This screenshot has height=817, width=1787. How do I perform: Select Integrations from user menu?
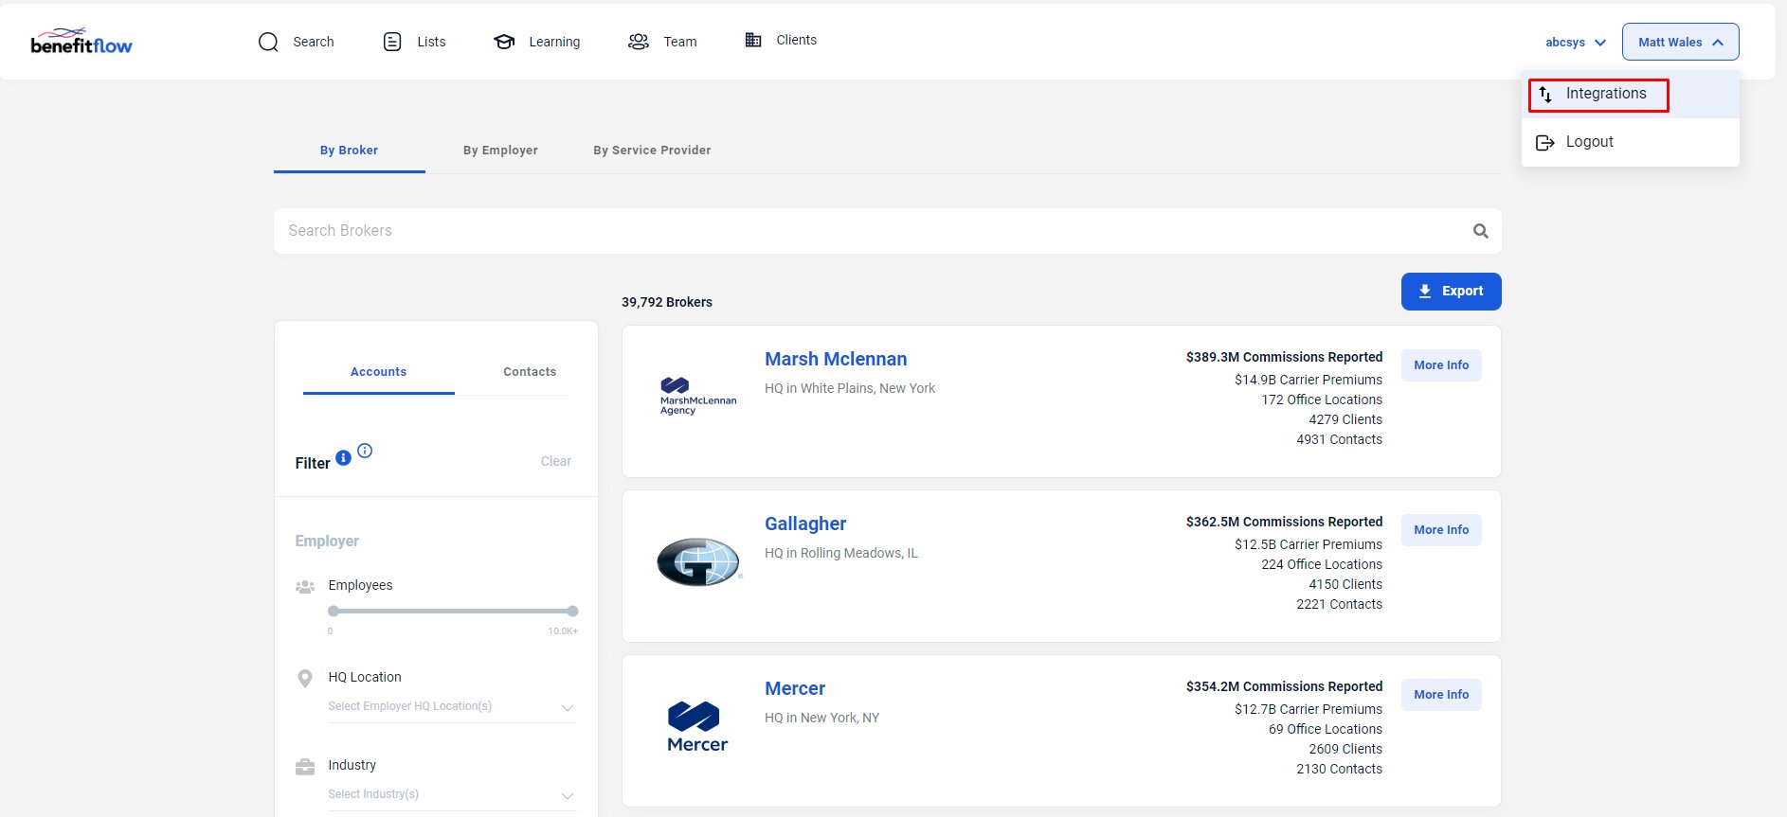click(1631, 94)
